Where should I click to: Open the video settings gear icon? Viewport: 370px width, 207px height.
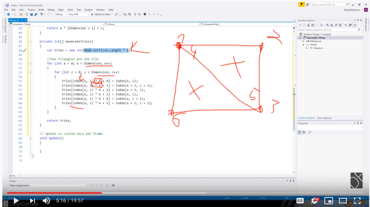tap(315, 200)
